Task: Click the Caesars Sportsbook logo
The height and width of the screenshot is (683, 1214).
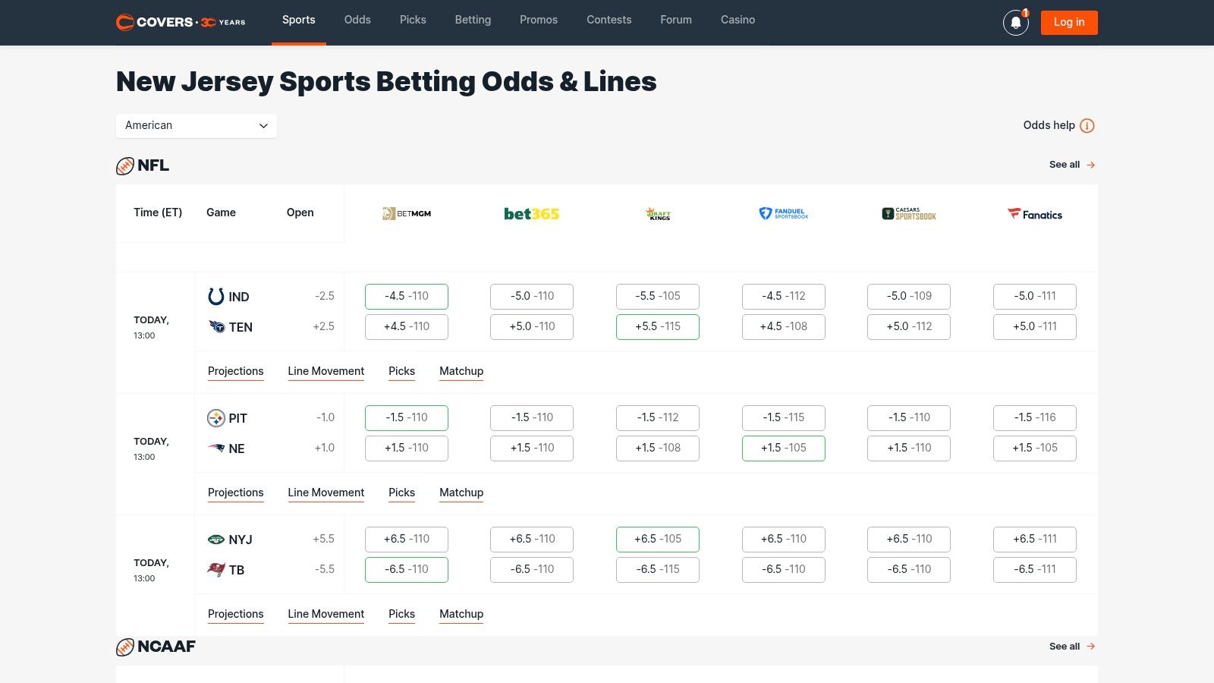Action: coord(908,213)
